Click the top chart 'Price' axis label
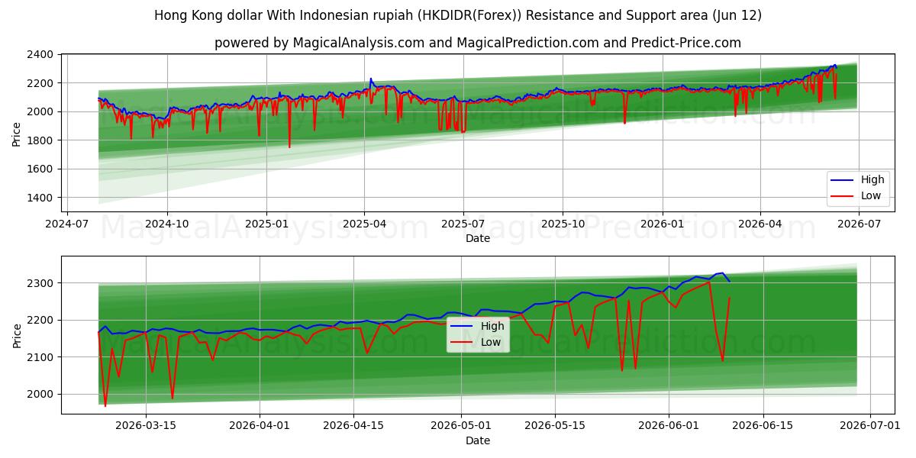Image resolution: width=916 pixels, height=458 pixels. pos(17,134)
